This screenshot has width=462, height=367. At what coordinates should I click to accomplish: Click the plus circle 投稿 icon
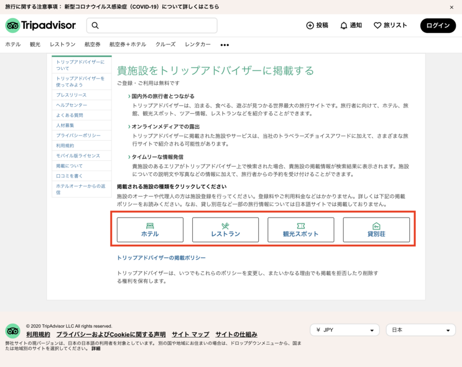tap(310, 25)
